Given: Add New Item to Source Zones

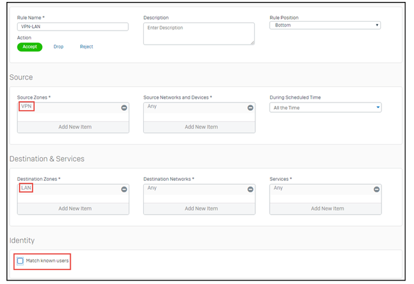Looking at the screenshot, I should coord(73,127).
